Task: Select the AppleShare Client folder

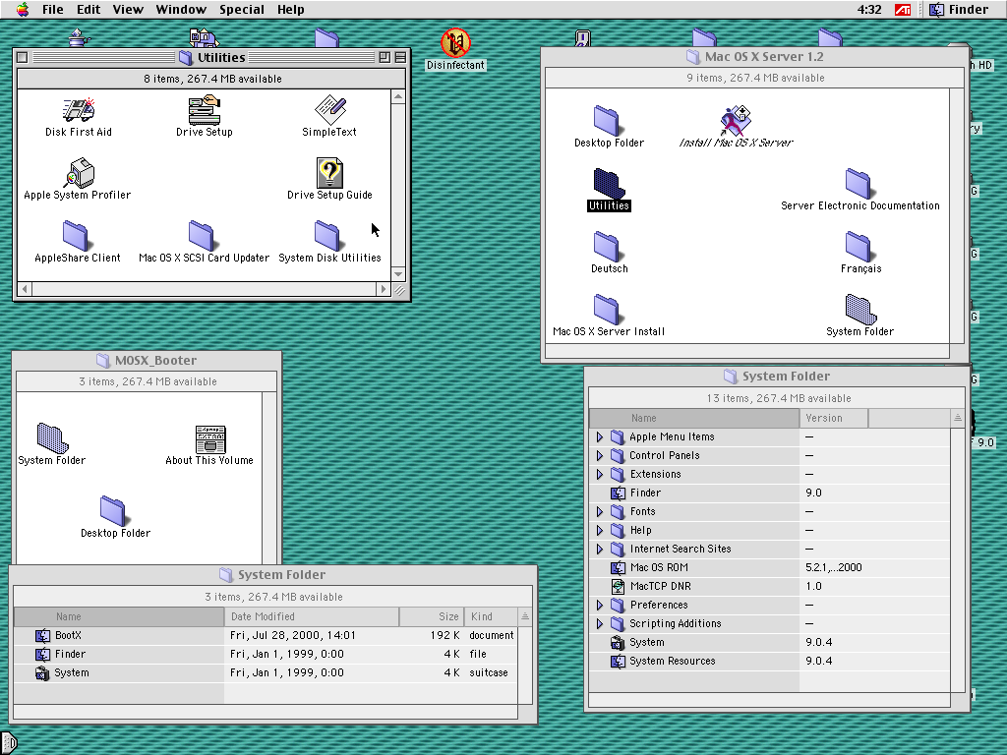Action: pos(76,236)
